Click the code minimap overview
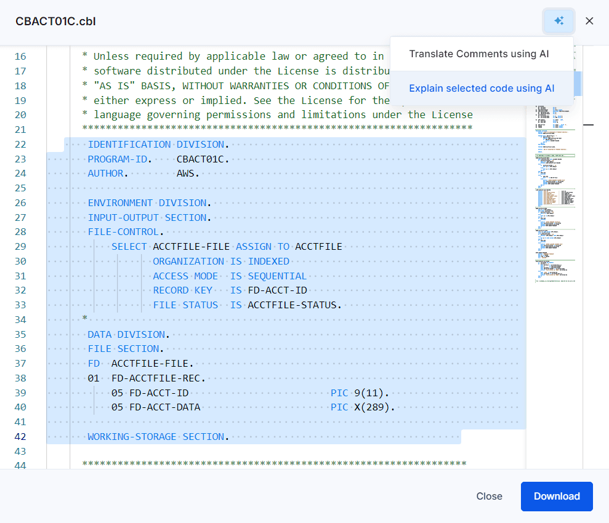609x523 pixels. (x=555, y=194)
